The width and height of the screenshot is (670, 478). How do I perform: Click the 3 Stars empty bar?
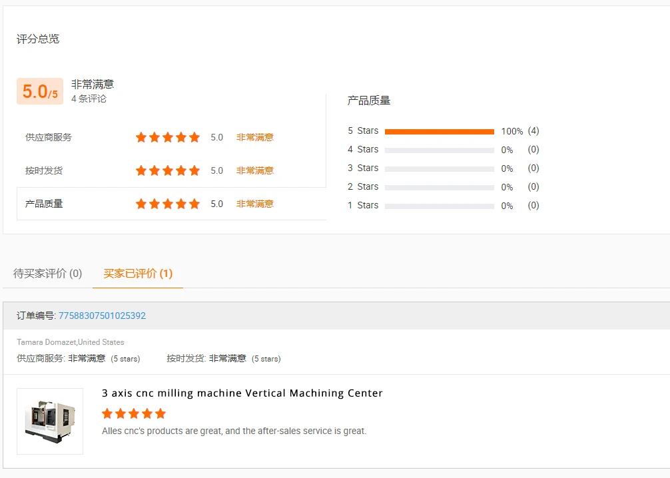tap(439, 169)
